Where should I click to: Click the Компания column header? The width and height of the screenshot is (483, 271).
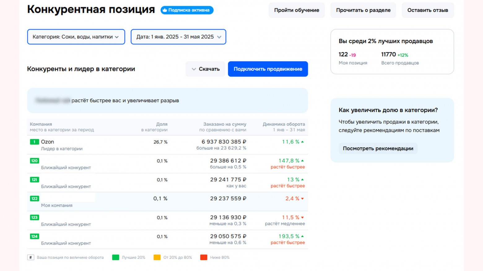[41, 124]
